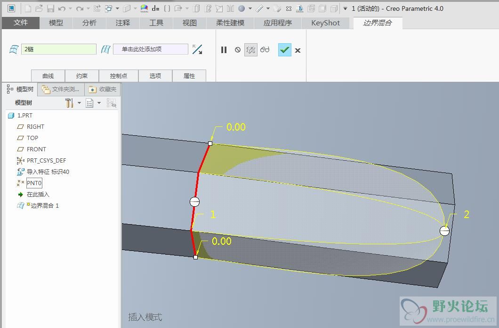
Task: Open the measure ruler dropdown arrow
Action: coord(268,8)
